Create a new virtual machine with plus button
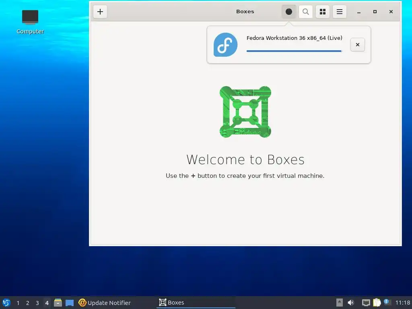The image size is (412, 309). coord(100,12)
